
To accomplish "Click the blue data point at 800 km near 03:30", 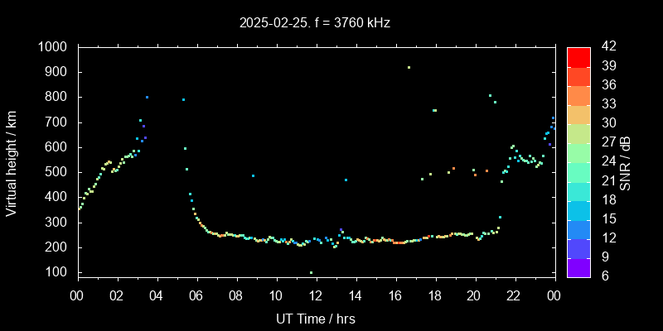I will click(x=147, y=98).
